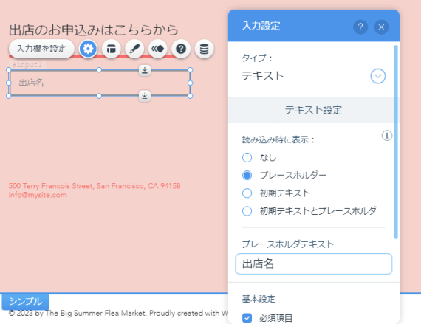Click the シンプル footer label
Image resolution: width=421 pixels, height=324 pixels.
pyautogui.click(x=26, y=301)
